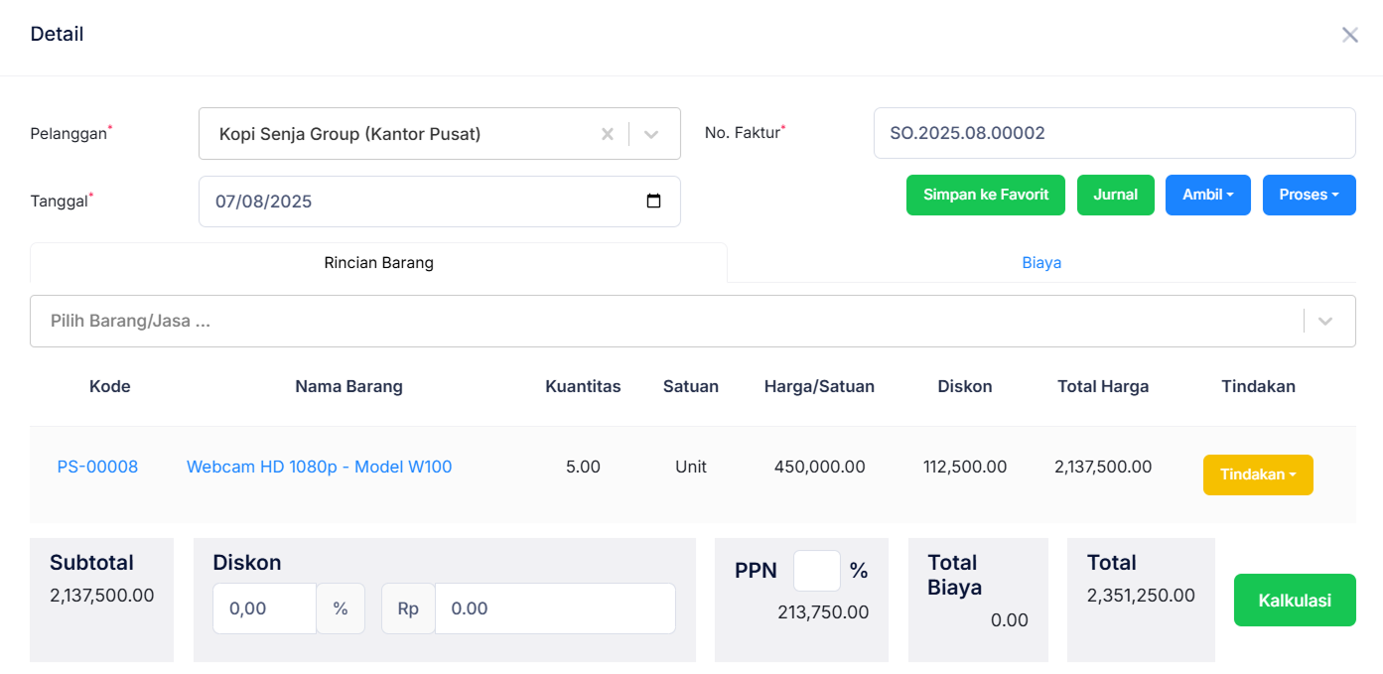Open the yellow Tindakan row dropdown
Image resolution: width=1383 pixels, height=674 pixels.
[1257, 474]
